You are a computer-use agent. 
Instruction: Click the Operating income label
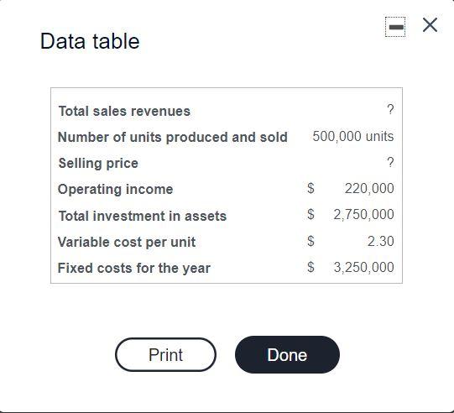pos(116,190)
